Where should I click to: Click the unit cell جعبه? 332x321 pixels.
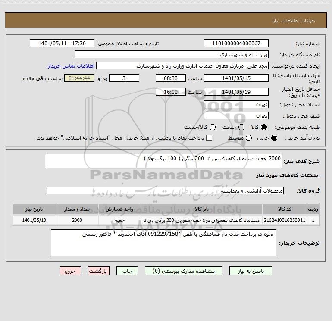(x=119, y=220)
